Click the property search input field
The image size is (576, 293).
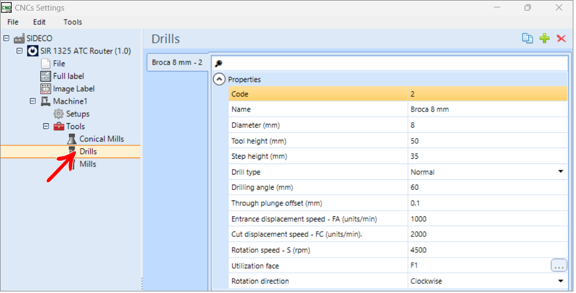click(x=390, y=63)
